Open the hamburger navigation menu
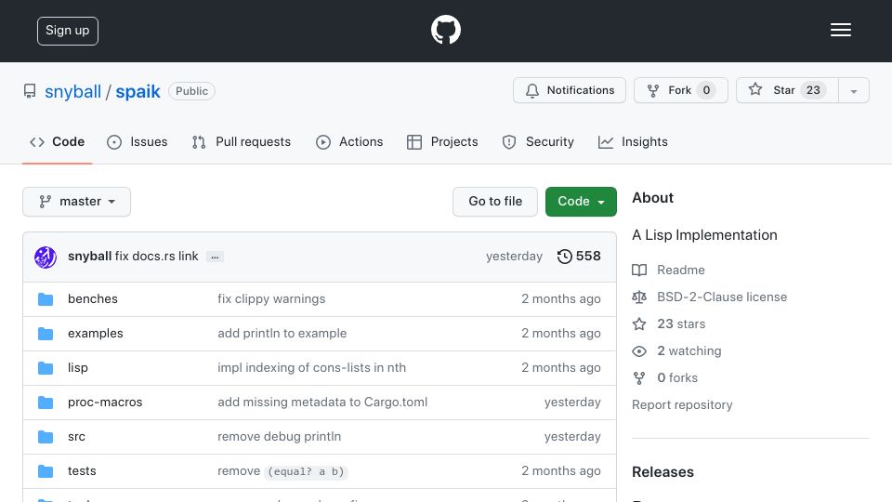This screenshot has height=502, width=892. pyautogui.click(x=840, y=30)
